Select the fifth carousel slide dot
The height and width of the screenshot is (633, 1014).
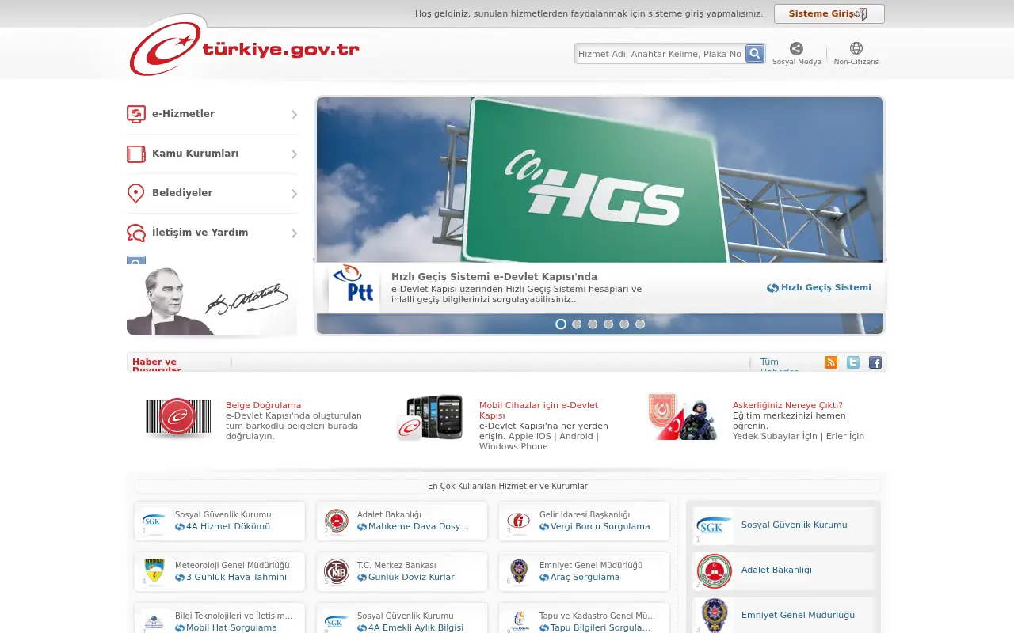624,324
